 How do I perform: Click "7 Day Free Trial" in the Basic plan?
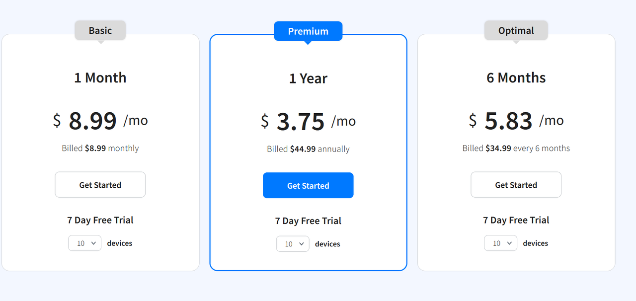pyautogui.click(x=100, y=220)
